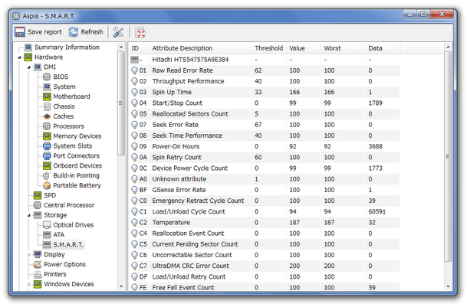
Task: Click the SPD memory icon
Action: [38, 195]
